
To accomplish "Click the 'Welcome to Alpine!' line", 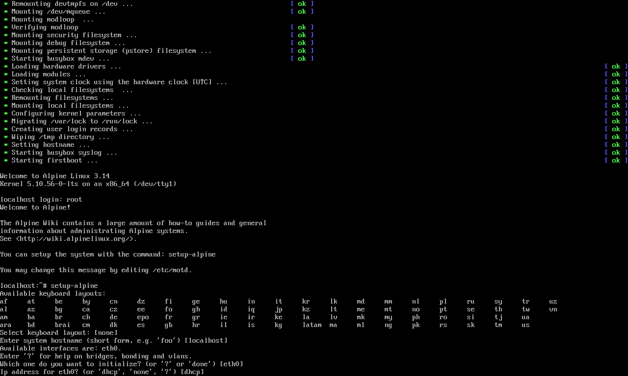I will point(35,207).
